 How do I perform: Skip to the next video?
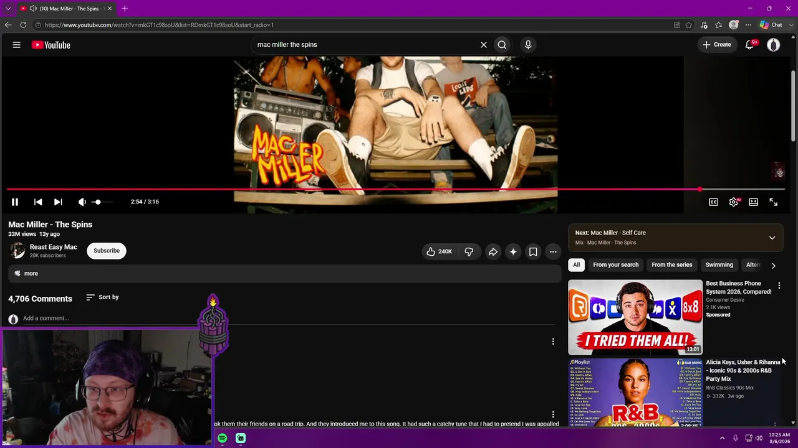point(58,202)
